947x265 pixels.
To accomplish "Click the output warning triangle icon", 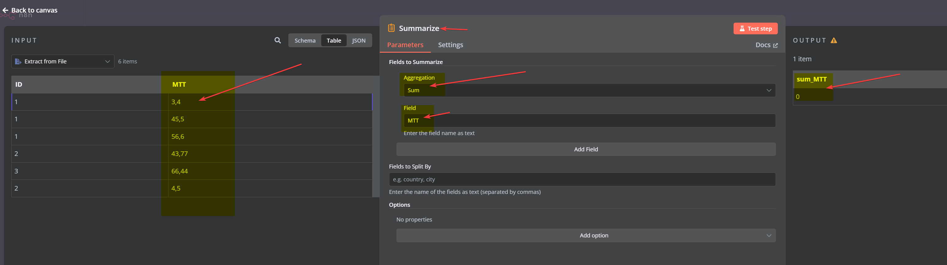I will coord(834,40).
